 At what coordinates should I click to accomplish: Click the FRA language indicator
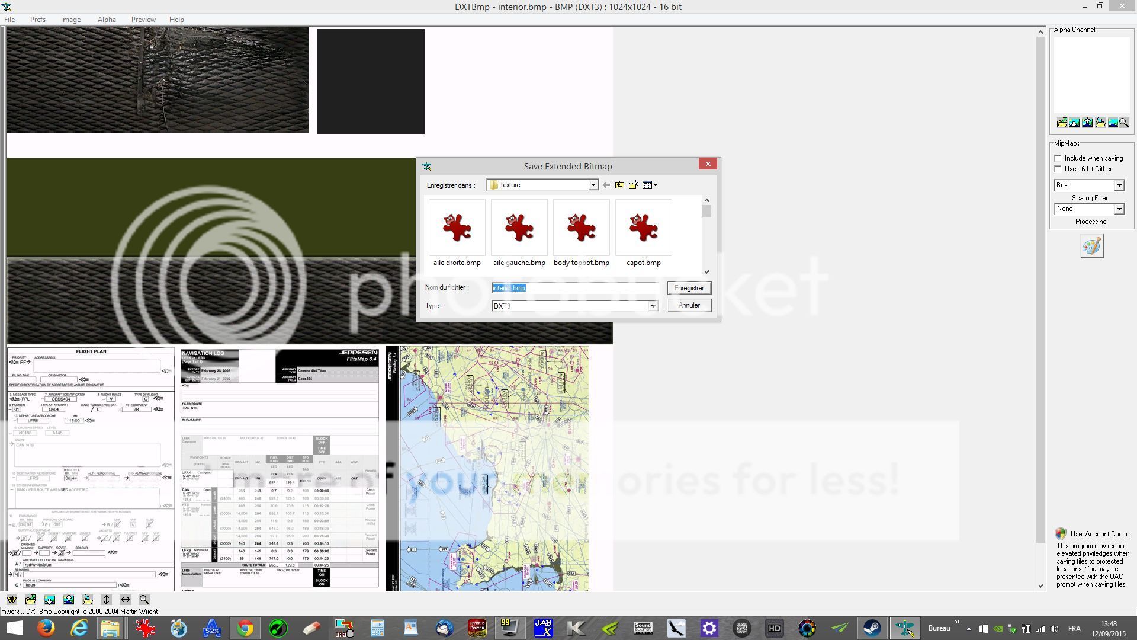[1074, 629]
